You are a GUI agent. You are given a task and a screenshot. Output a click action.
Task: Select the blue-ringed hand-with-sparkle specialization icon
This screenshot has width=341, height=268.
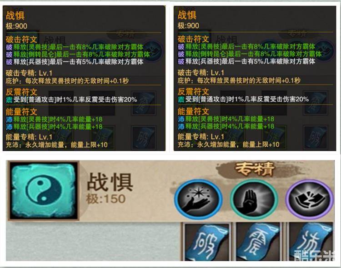pyautogui.click(x=198, y=199)
